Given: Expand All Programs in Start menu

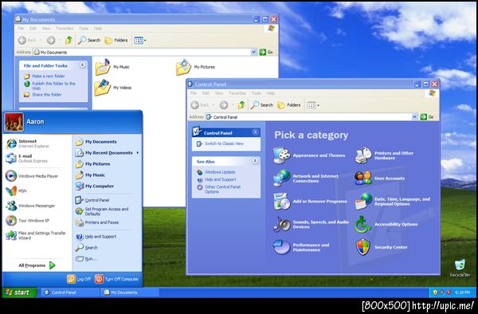Looking at the screenshot, I should pos(37,265).
